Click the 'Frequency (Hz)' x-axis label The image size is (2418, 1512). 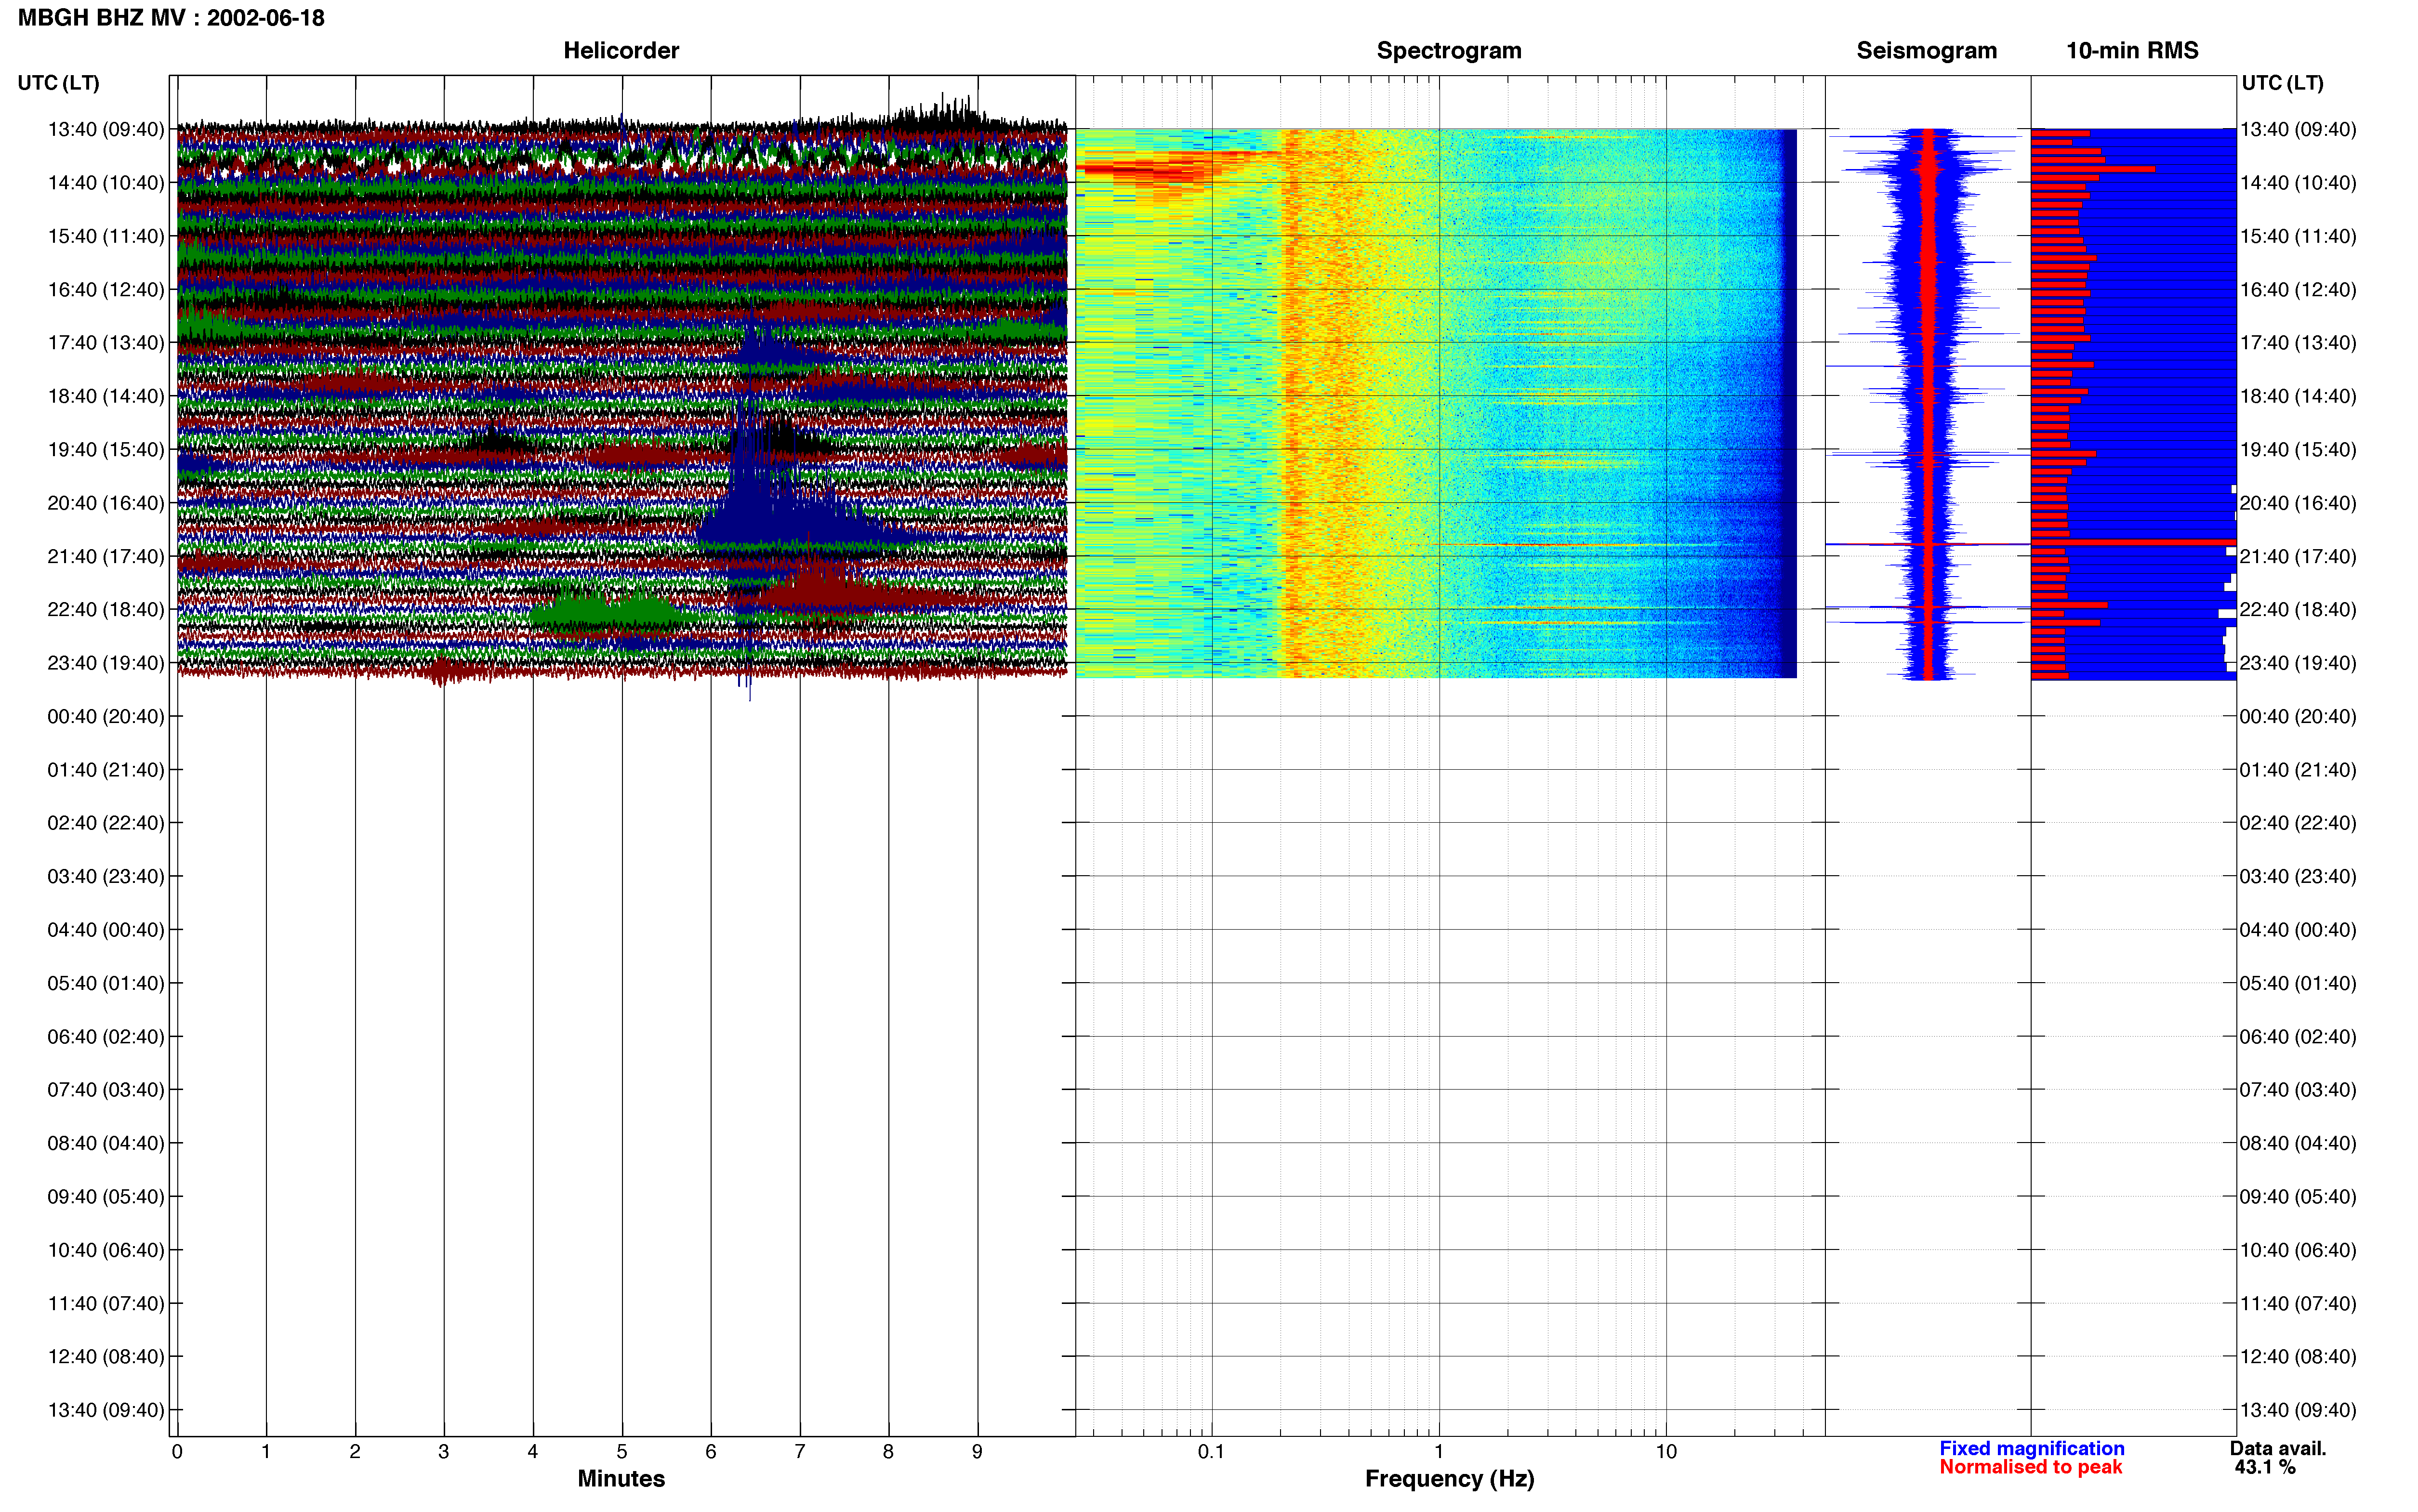tap(1449, 1479)
